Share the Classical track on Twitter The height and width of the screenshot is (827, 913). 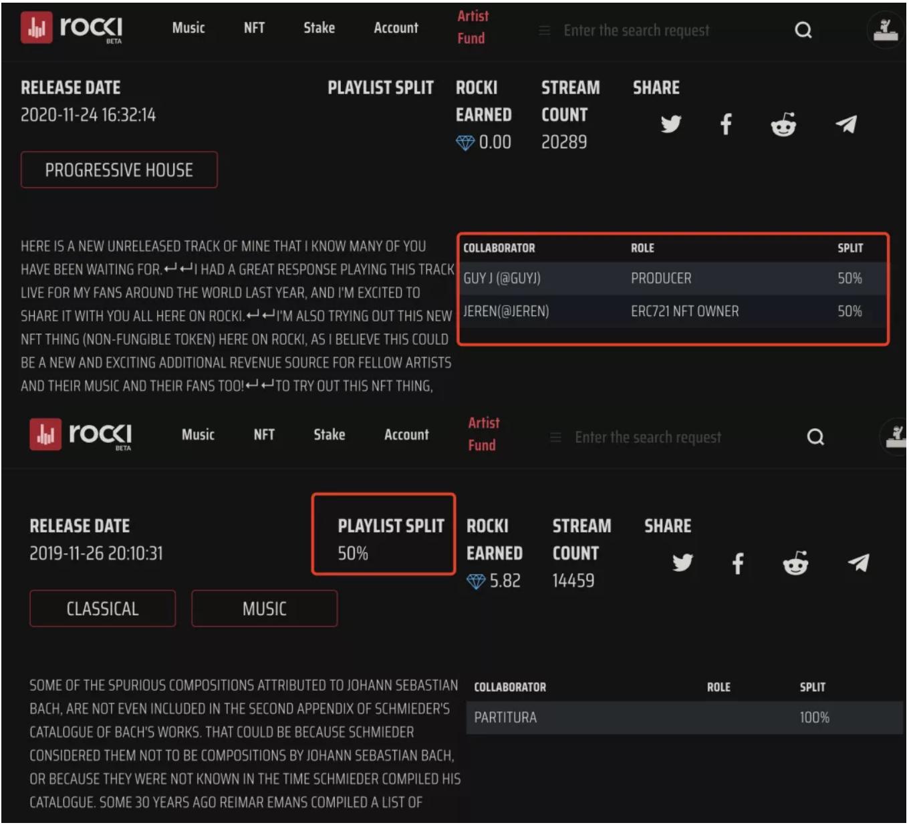click(682, 563)
